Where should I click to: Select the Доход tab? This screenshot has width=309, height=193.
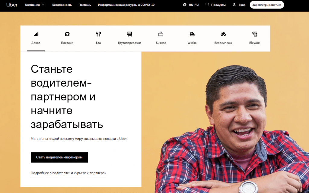pos(36,38)
